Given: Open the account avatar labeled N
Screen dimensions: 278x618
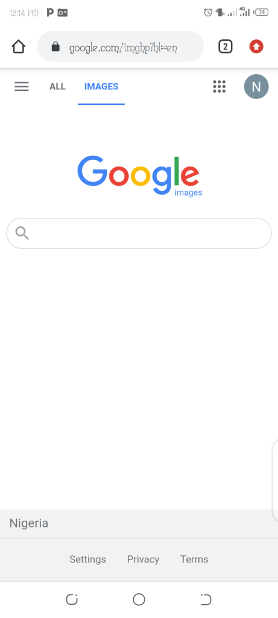Looking at the screenshot, I should (x=256, y=87).
